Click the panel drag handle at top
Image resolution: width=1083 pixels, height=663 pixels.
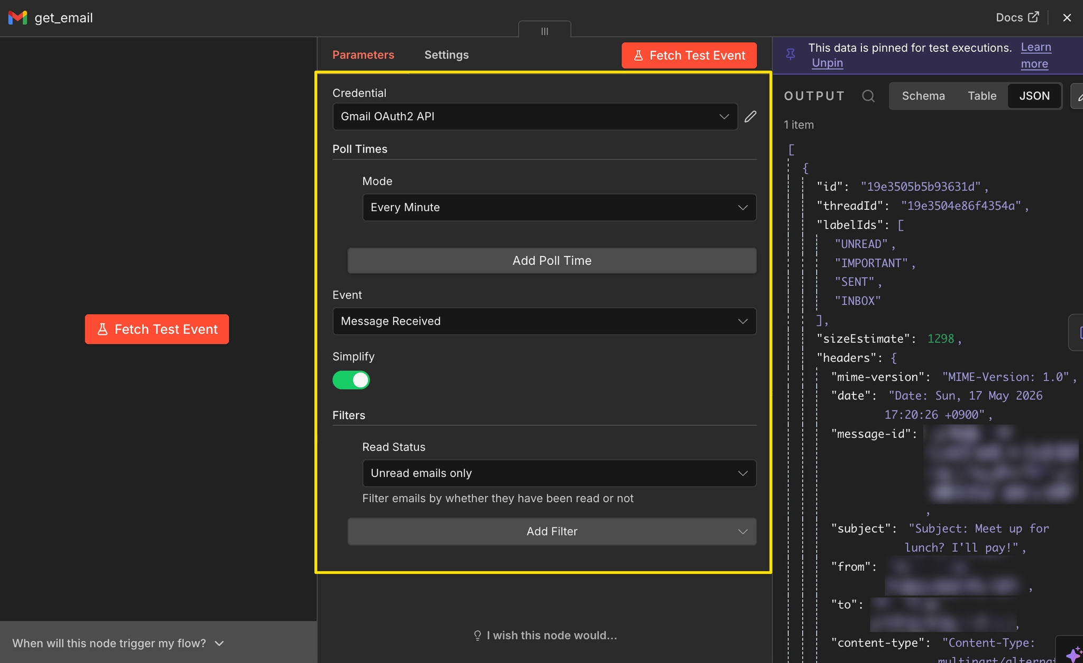pos(545,31)
